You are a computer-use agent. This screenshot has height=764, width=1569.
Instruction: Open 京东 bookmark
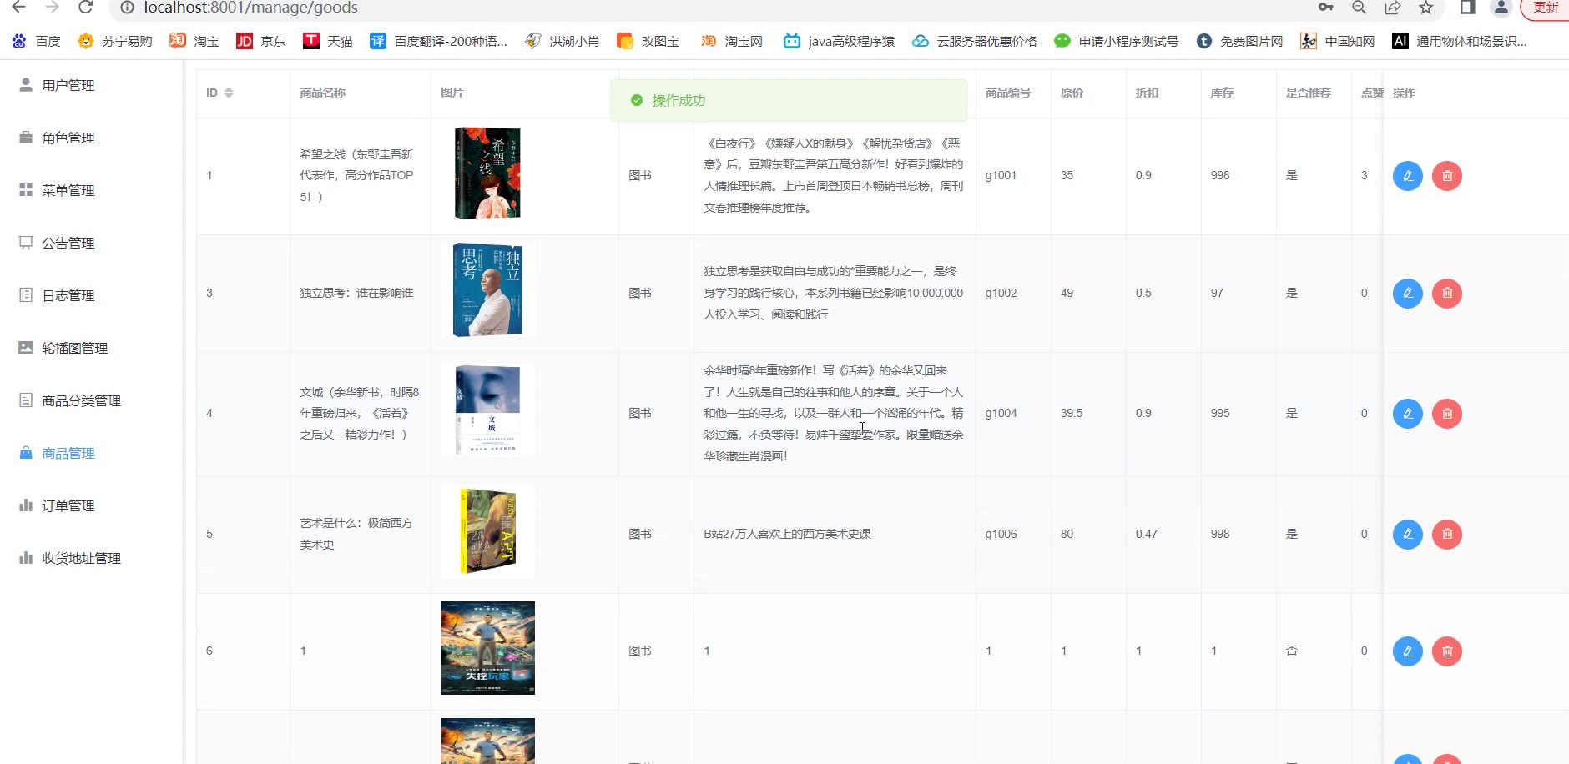click(x=261, y=41)
